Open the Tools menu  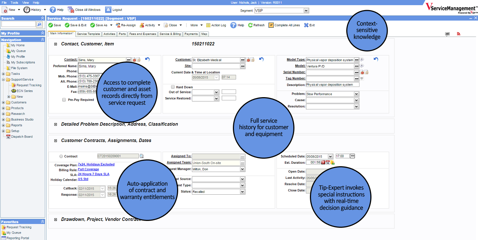pos(14,3)
